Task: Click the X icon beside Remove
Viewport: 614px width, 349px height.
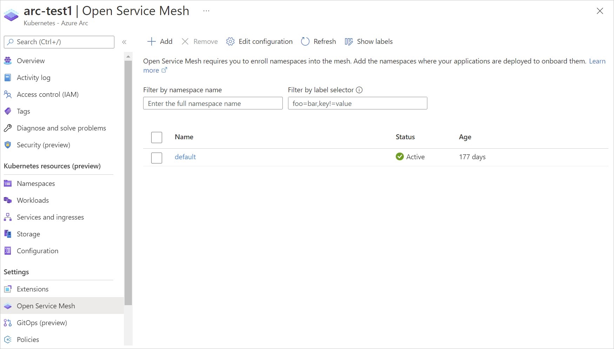Action: pyautogui.click(x=185, y=41)
